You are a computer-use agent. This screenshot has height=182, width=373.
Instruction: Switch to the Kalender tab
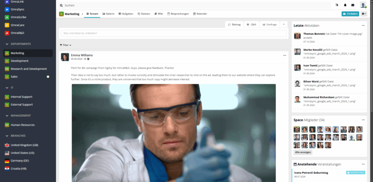(200, 14)
